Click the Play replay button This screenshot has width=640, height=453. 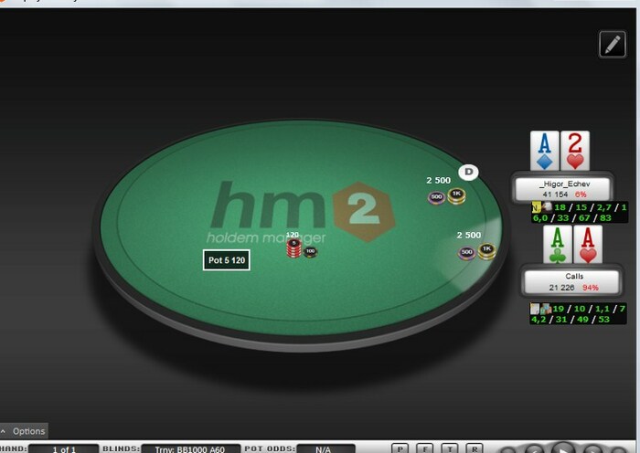(x=562, y=448)
